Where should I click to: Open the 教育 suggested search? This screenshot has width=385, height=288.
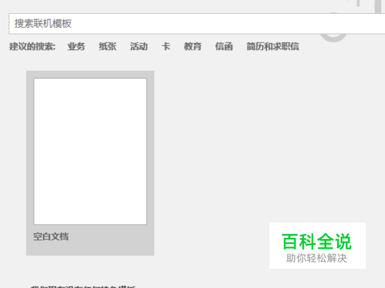coord(192,46)
